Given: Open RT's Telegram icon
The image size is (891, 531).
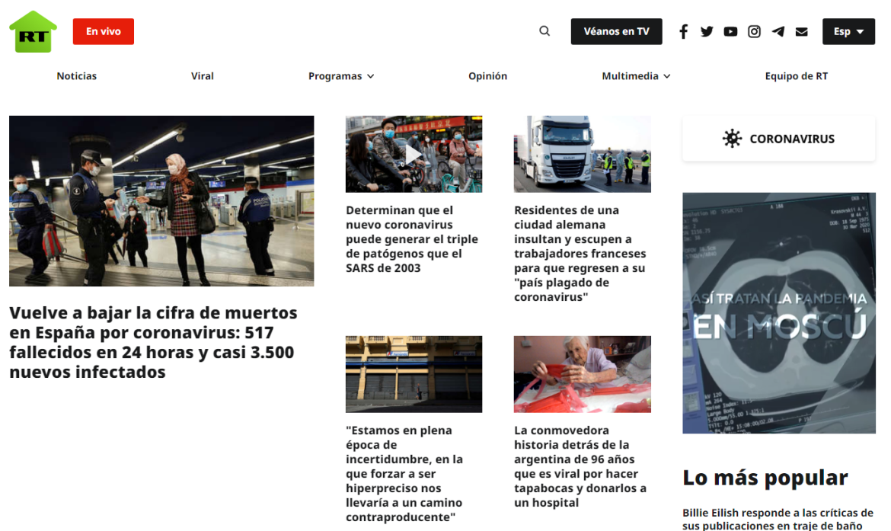Looking at the screenshot, I should [x=778, y=32].
